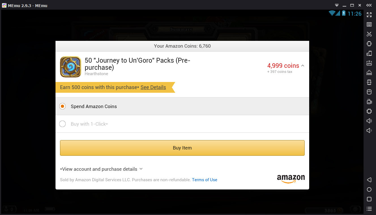This screenshot has height=215, width=376.
Task: Open the Terms of Use link
Action: click(x=204, y=180)
